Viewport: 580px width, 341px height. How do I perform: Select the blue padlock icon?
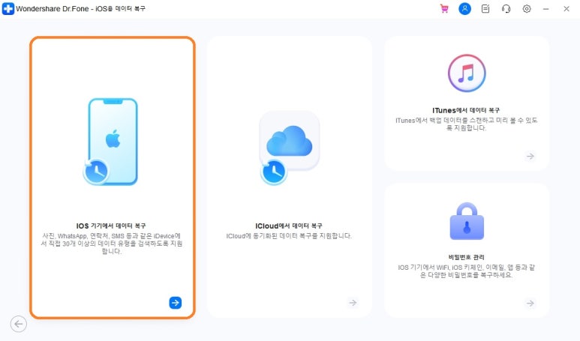(x=467, y=221)
